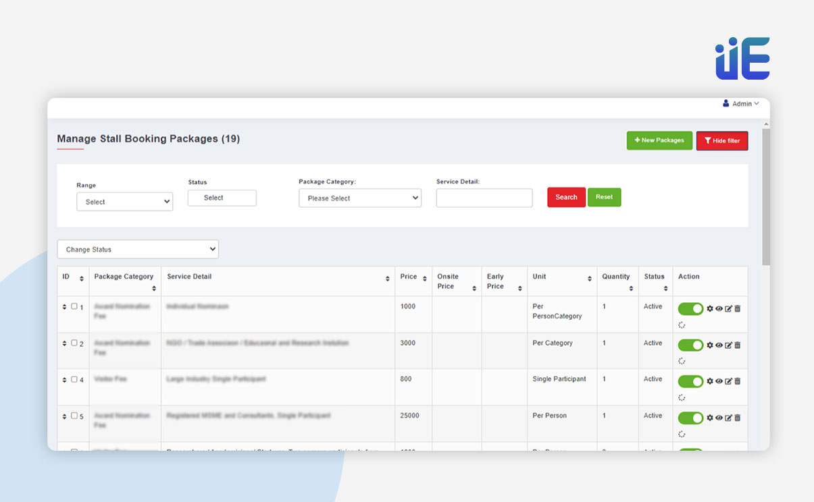The width and height of the screenshot is (814, 502).
Task: Edit the package in row ID 4
Action: point(728,381)
